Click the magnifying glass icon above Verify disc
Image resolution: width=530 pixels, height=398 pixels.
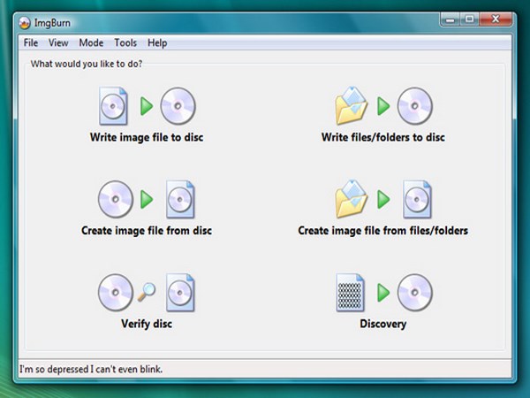point(147,293)
